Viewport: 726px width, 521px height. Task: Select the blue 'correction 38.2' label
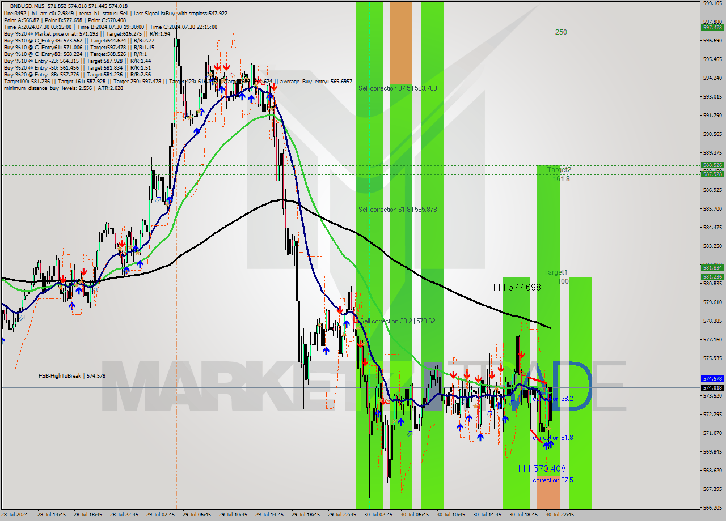click(553, 399)
